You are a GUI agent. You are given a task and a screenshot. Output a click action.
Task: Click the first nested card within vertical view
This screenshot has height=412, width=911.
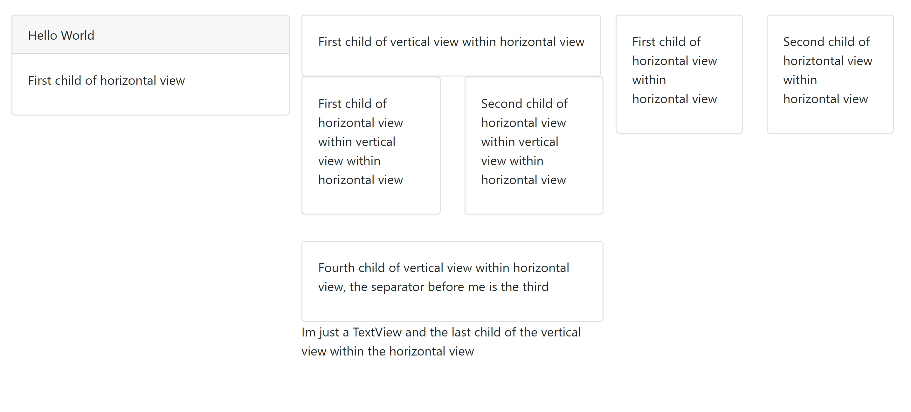click(x=371, y=145)
